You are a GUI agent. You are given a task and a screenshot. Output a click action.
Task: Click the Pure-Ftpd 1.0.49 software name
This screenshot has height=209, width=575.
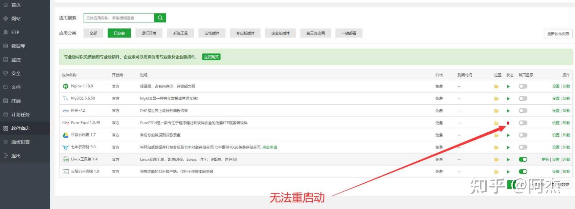[x=86, y=123]
